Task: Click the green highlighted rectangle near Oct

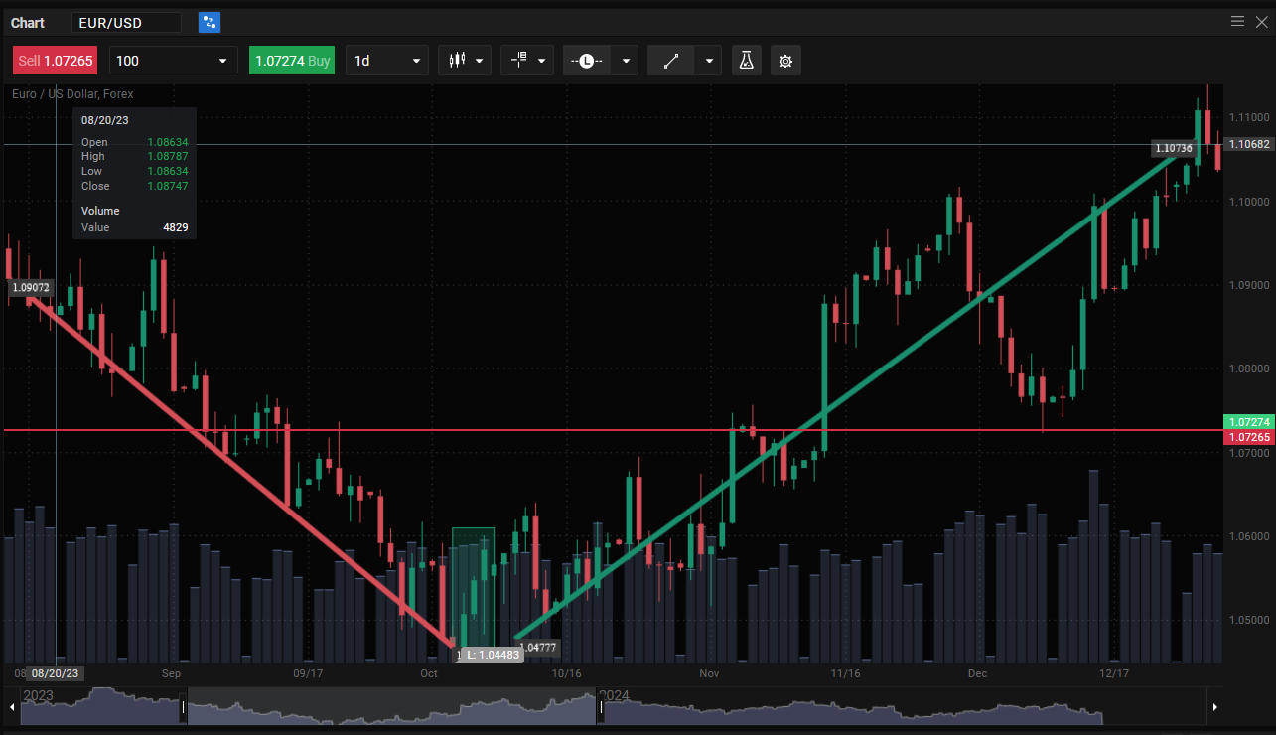Action: tap(473, 590)
